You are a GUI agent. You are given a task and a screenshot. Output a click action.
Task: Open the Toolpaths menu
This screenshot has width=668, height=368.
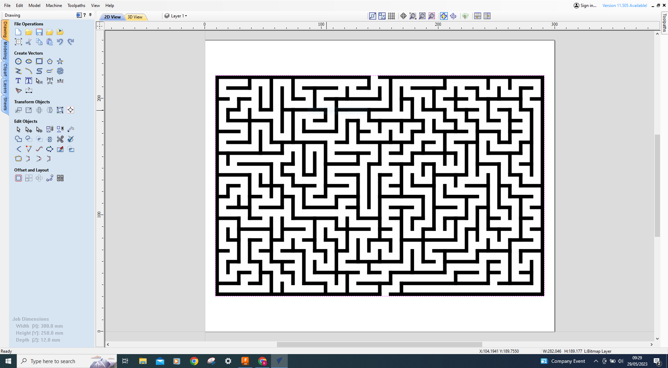[76, 5]
